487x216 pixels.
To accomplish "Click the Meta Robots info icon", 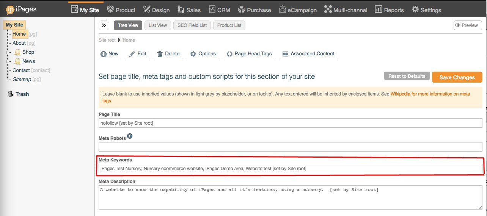I will click(x=130, y=136).
